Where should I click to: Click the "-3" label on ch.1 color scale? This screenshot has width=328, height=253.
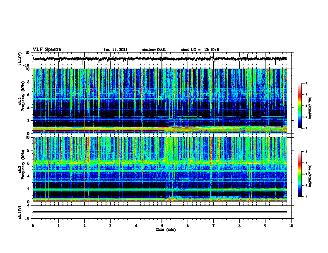point(305,84)
